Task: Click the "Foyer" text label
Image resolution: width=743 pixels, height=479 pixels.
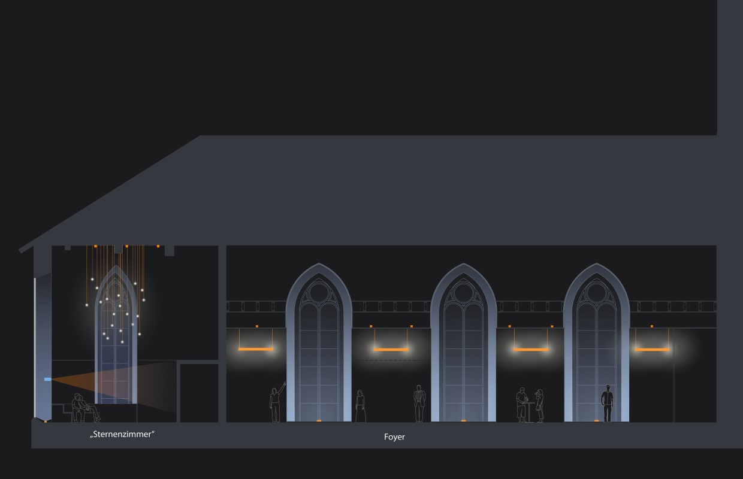Action: click(x=394, y=437)
